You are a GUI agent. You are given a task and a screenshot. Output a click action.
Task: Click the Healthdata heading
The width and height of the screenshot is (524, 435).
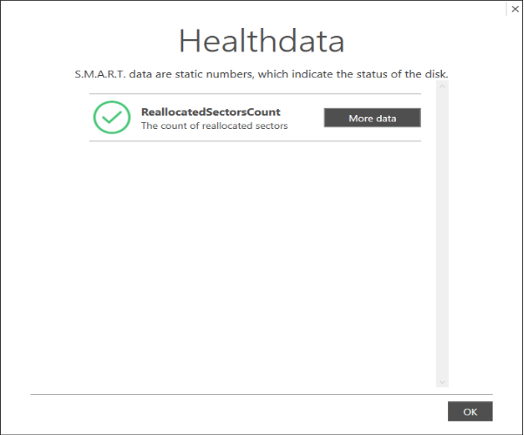262,41
